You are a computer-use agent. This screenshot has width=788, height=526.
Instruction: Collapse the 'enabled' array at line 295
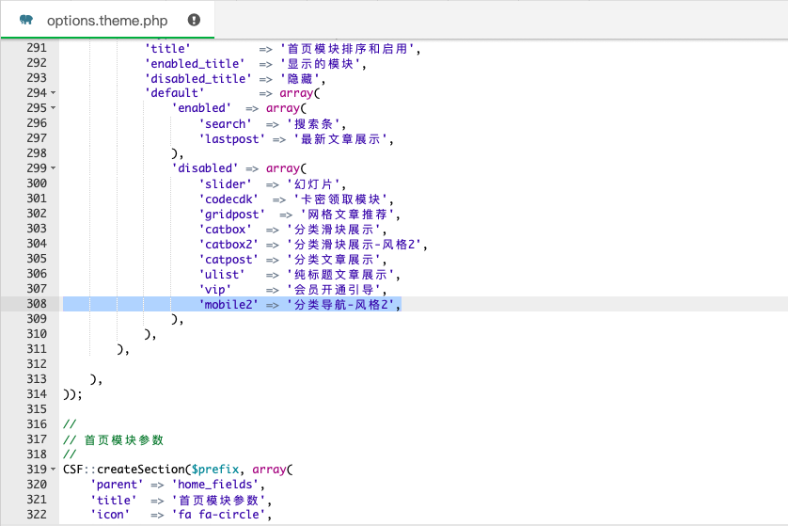(x=53, y=108)
